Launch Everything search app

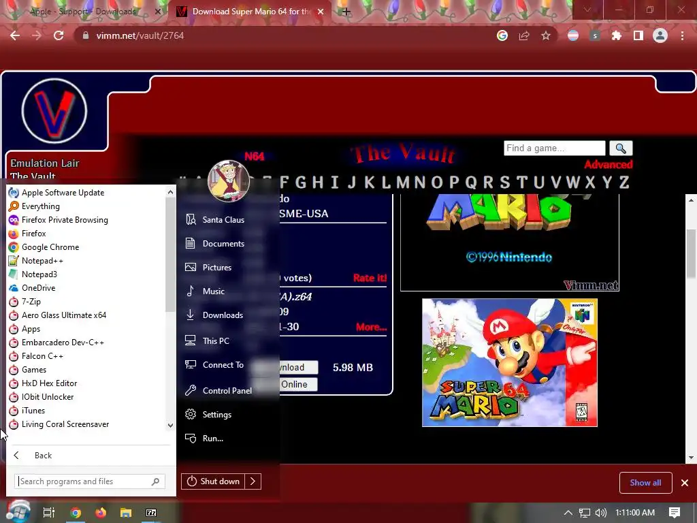(x=40, y=206)
